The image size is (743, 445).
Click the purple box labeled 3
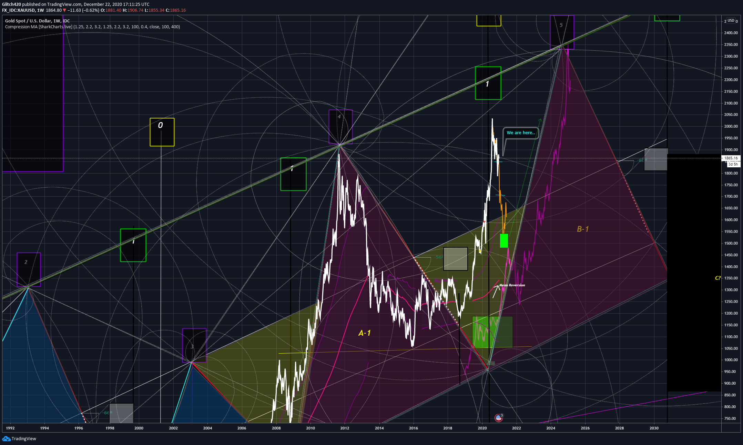(194, 345)
